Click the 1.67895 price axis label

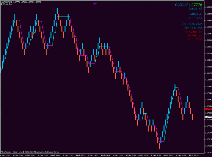pyautogui.click(x=208, y=100)
